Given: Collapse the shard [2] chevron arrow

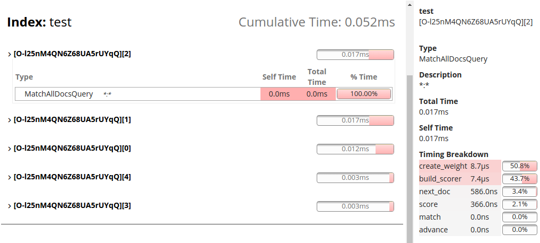Looking at the screenshot, I should (x=10, y=54).
